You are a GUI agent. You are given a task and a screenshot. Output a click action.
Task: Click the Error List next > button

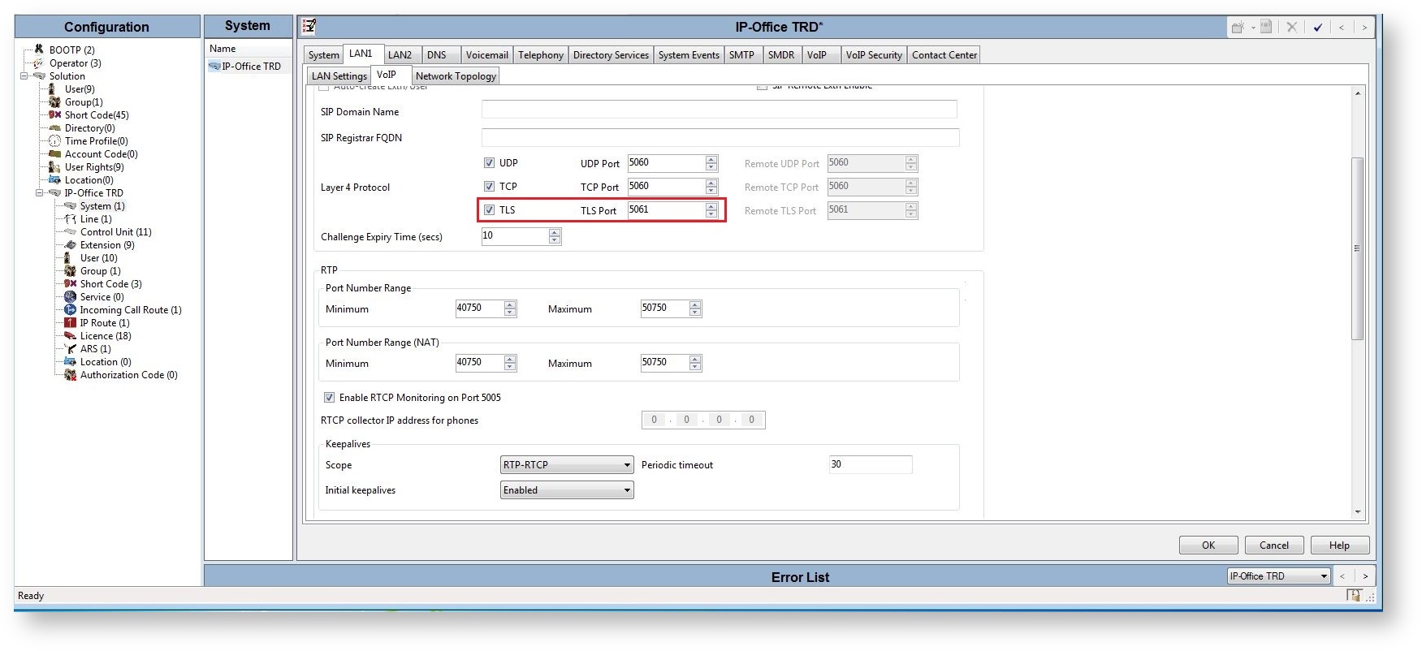point(1365,576)
